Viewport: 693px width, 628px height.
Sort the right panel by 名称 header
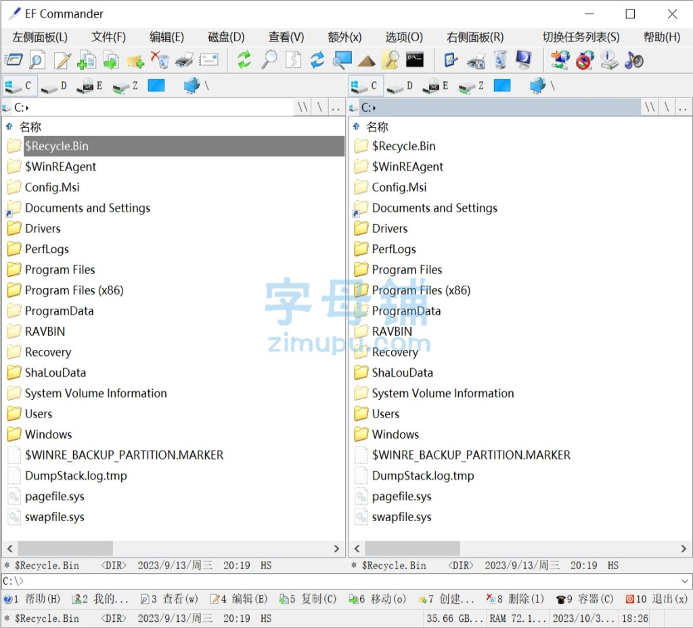point(377,127)
